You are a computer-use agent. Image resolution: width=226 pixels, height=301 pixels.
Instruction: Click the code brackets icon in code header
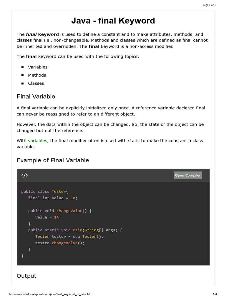(24, 175)
